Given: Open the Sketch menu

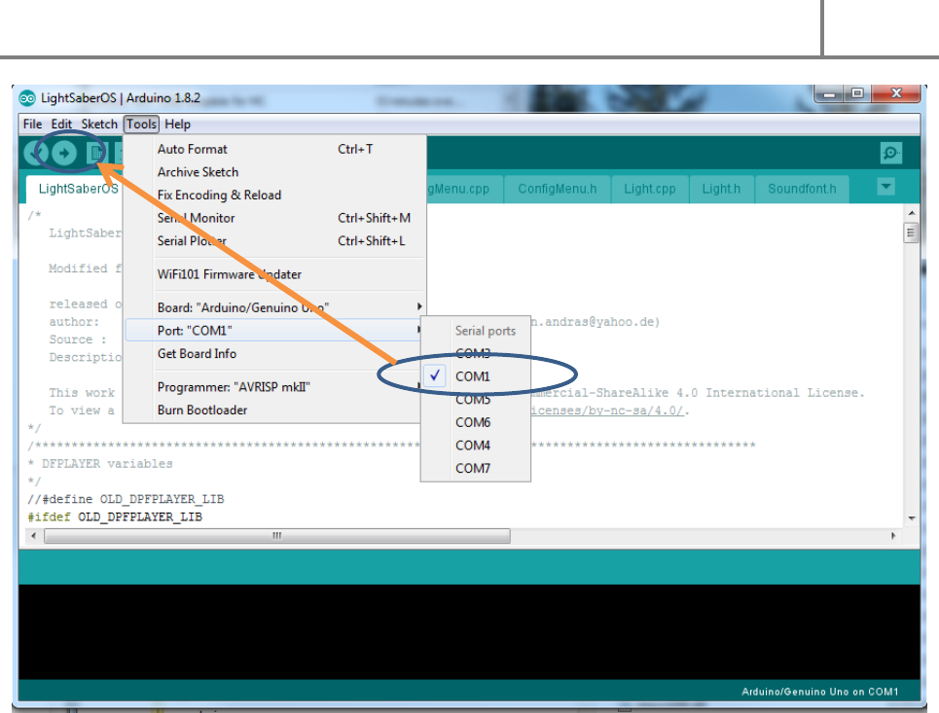Looking at the screenshot, I should (99, 124).
